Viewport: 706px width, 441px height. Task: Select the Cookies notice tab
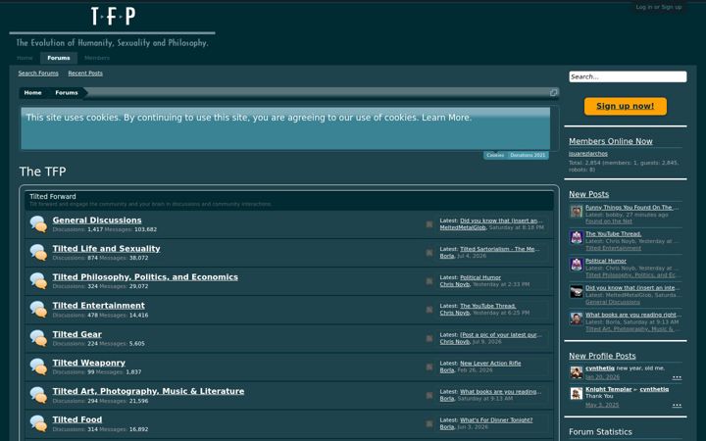[x=495, y=155]
